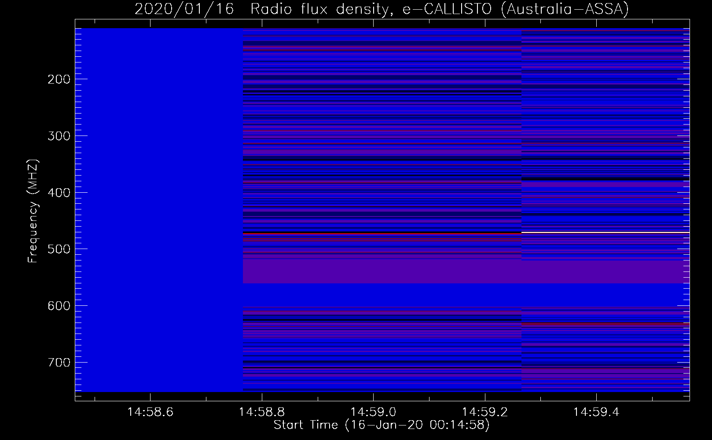The image size is (712, 440).
Task: Select the 700 frequency tick label
Action: (59, 363)
